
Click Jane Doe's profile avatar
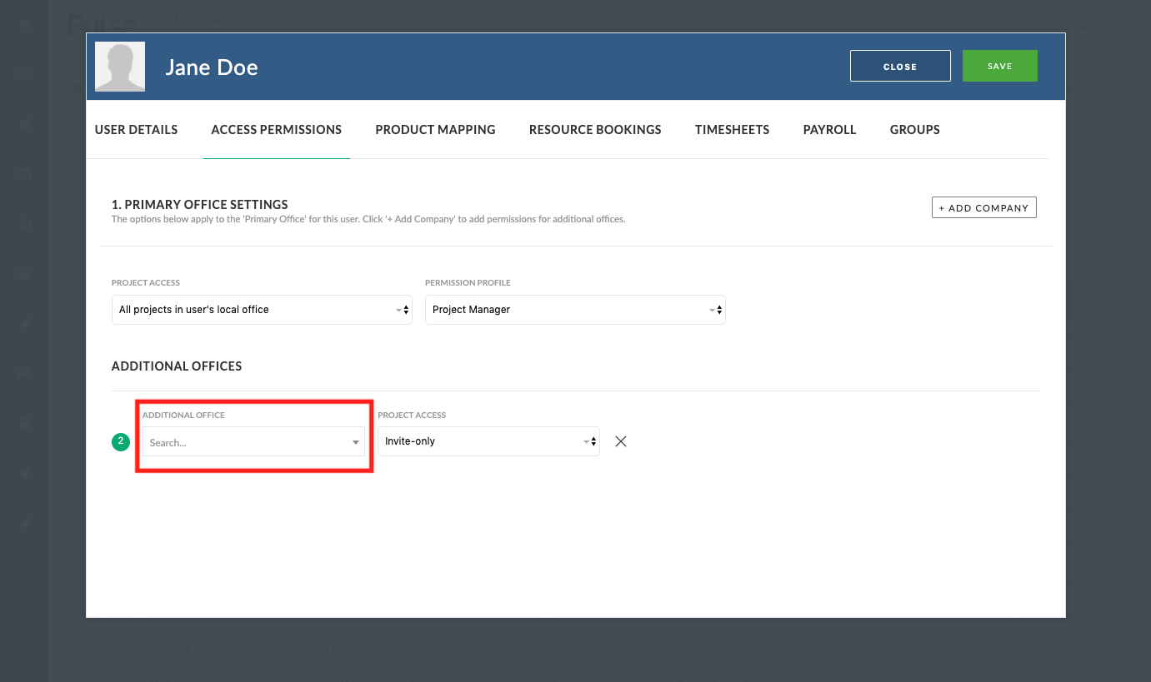(x=119, y=66)
